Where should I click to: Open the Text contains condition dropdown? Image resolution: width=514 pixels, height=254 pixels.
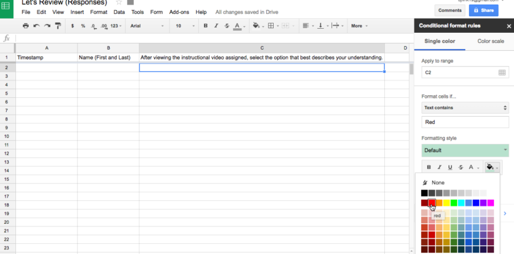tap(465, 108)
